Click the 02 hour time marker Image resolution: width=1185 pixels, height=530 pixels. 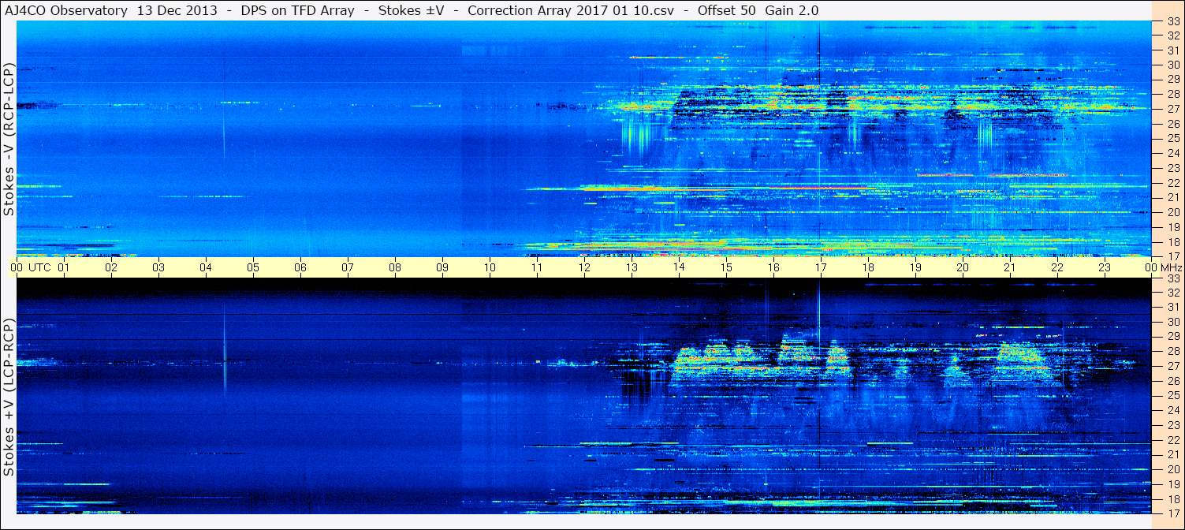click(111, 267)
